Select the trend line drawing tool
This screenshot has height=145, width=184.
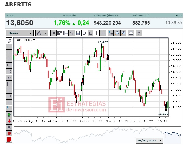click(9, 47)
